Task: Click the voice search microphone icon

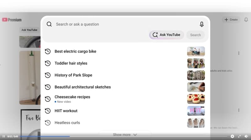Action: click(x=202, y=24)
